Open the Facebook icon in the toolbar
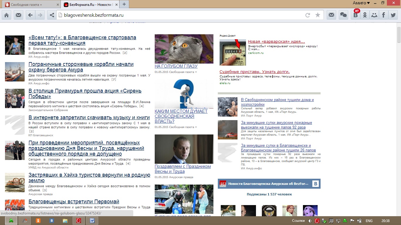Screen dimensions: 401x225 (383, 15)
